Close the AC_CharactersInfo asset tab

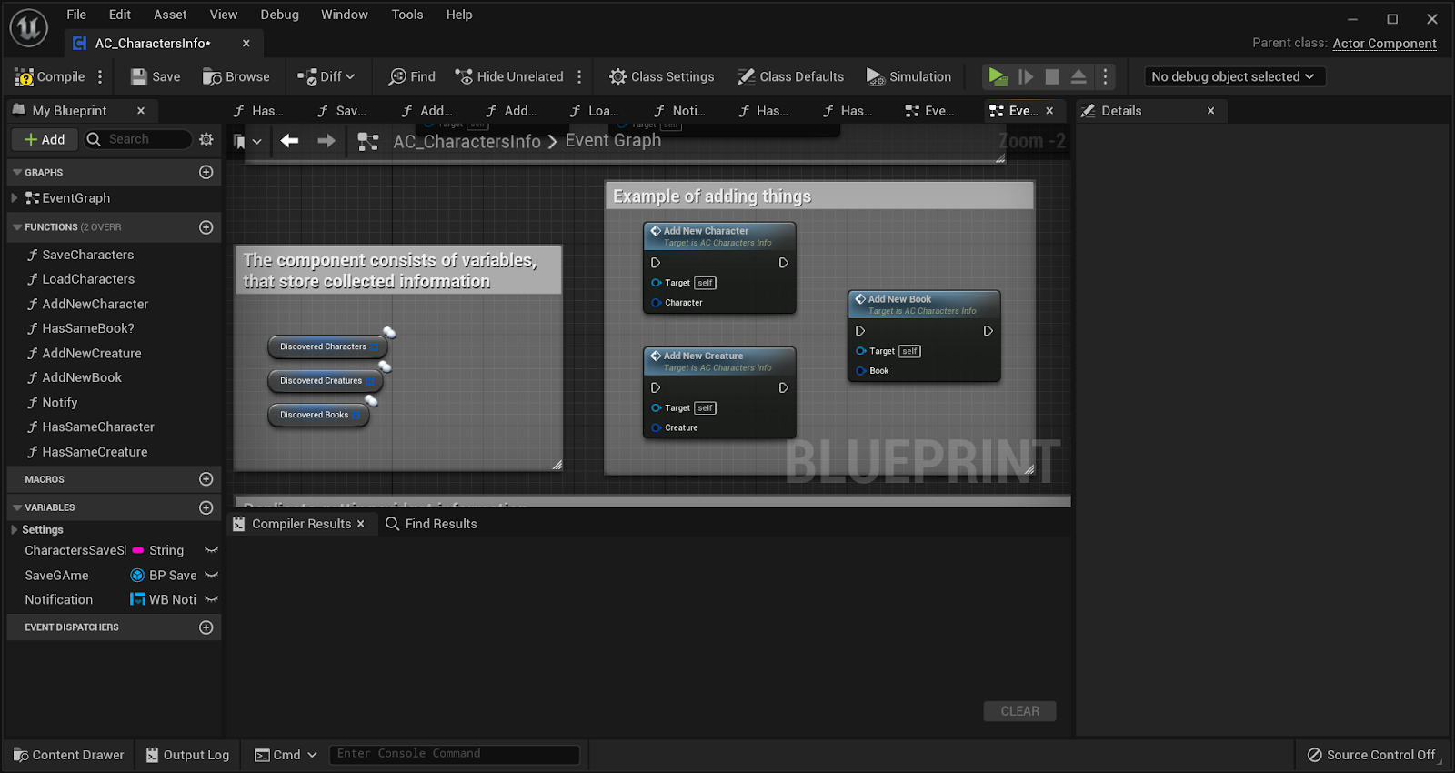(x=246, y=44)
